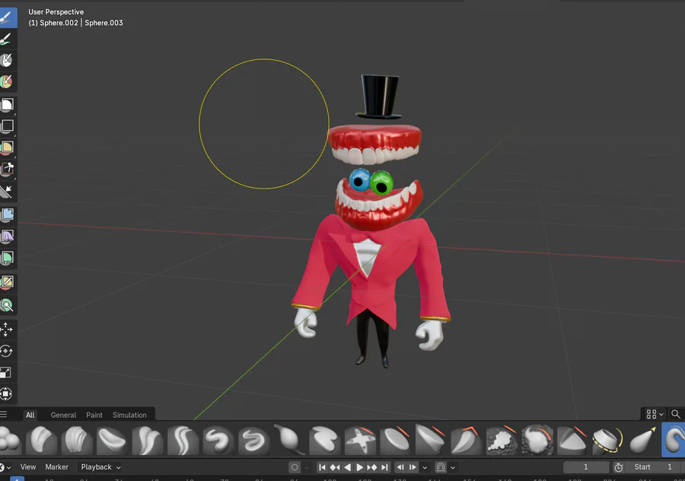Open asset shelf display options grid dropdown
Image resolution: width=685 pixels, height=481 pixels.
tap(655, 414)
